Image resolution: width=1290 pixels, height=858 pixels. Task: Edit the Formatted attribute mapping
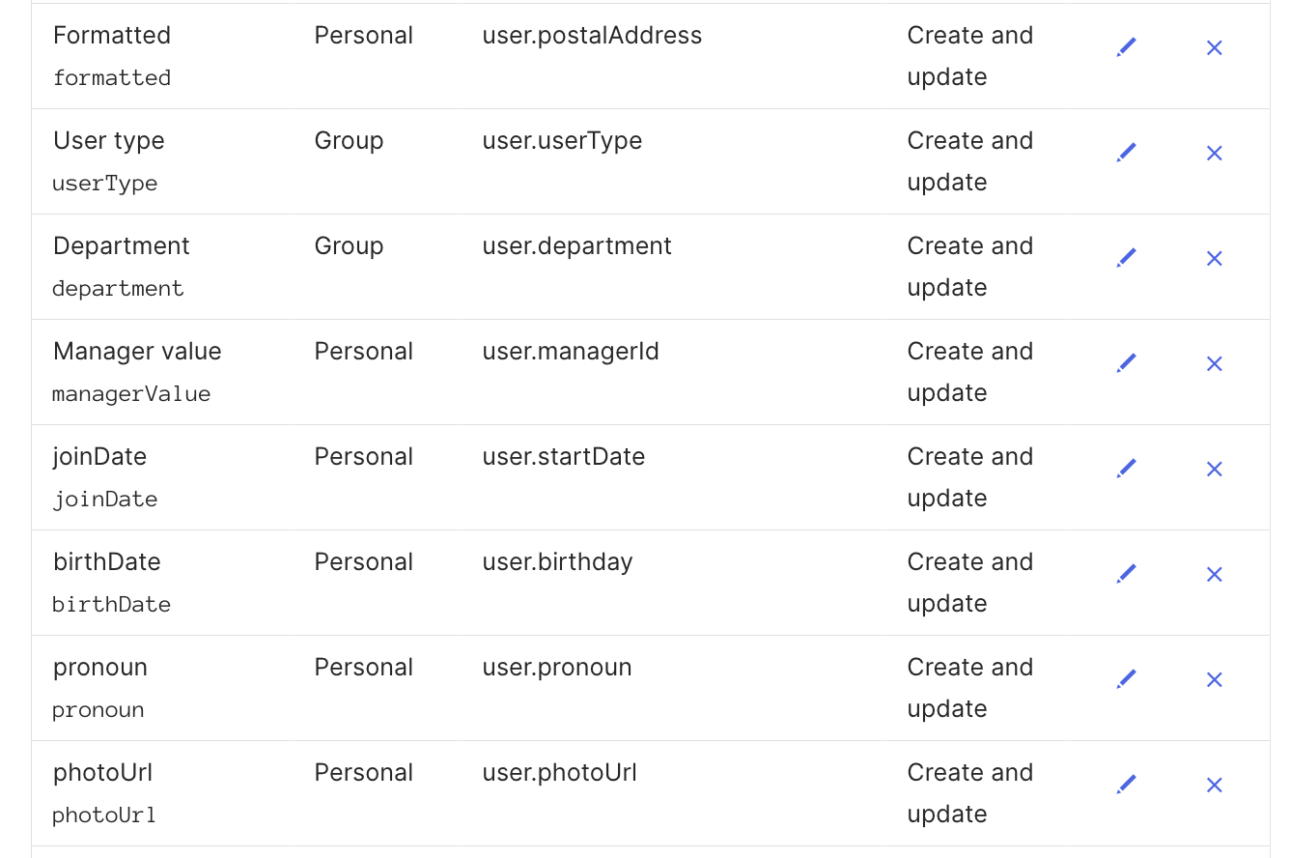pos(1126,47)
